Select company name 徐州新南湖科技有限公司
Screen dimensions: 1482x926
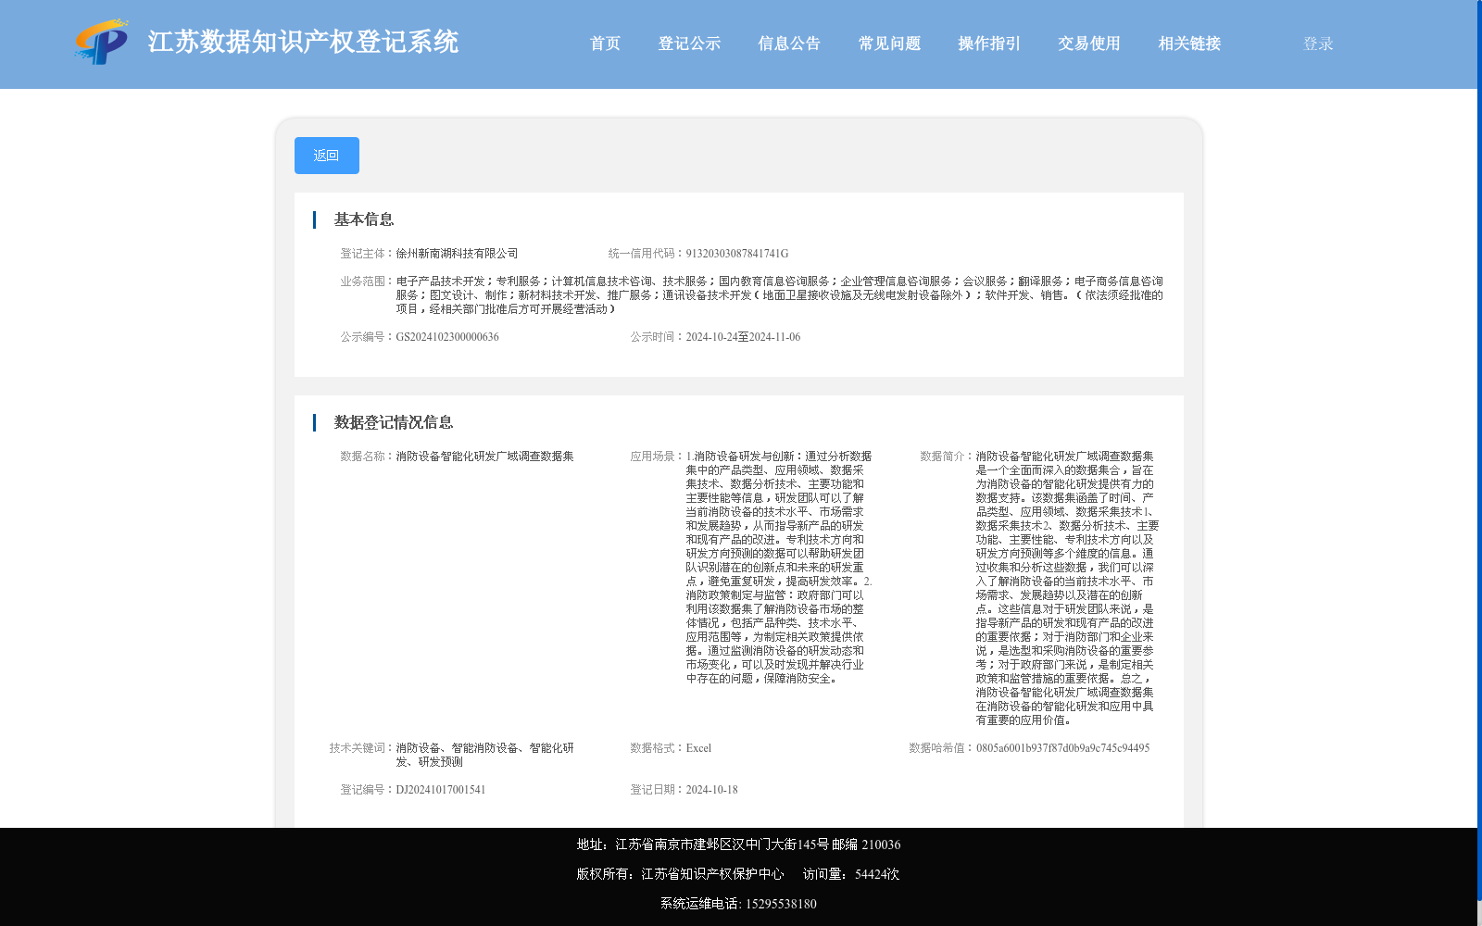[457, 254]
